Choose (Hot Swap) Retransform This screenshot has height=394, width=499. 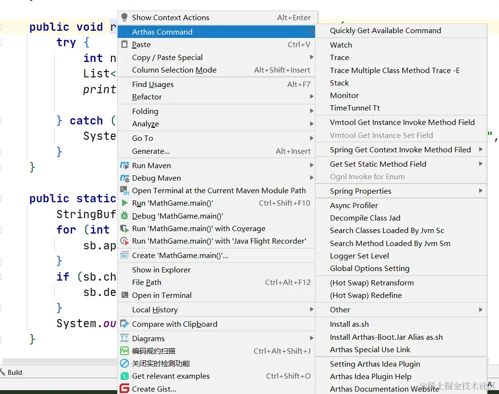point(402,283)
